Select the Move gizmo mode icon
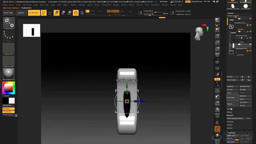The height and width of the screenshot is (144, 256). (56, 13)
